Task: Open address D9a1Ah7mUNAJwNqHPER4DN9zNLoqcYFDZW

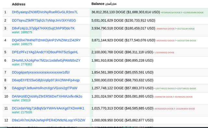Action: pos(48,120)
